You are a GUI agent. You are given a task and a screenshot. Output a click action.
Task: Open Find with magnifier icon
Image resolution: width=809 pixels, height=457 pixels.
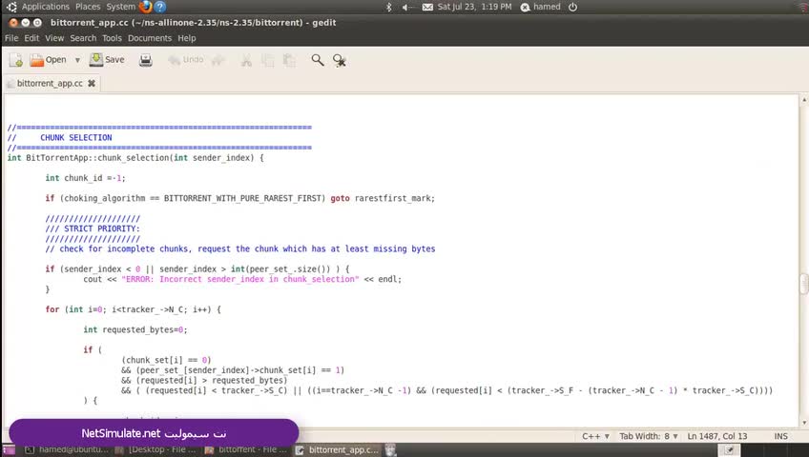318,60
